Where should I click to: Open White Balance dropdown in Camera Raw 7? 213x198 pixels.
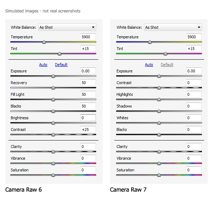pos(173,27)
